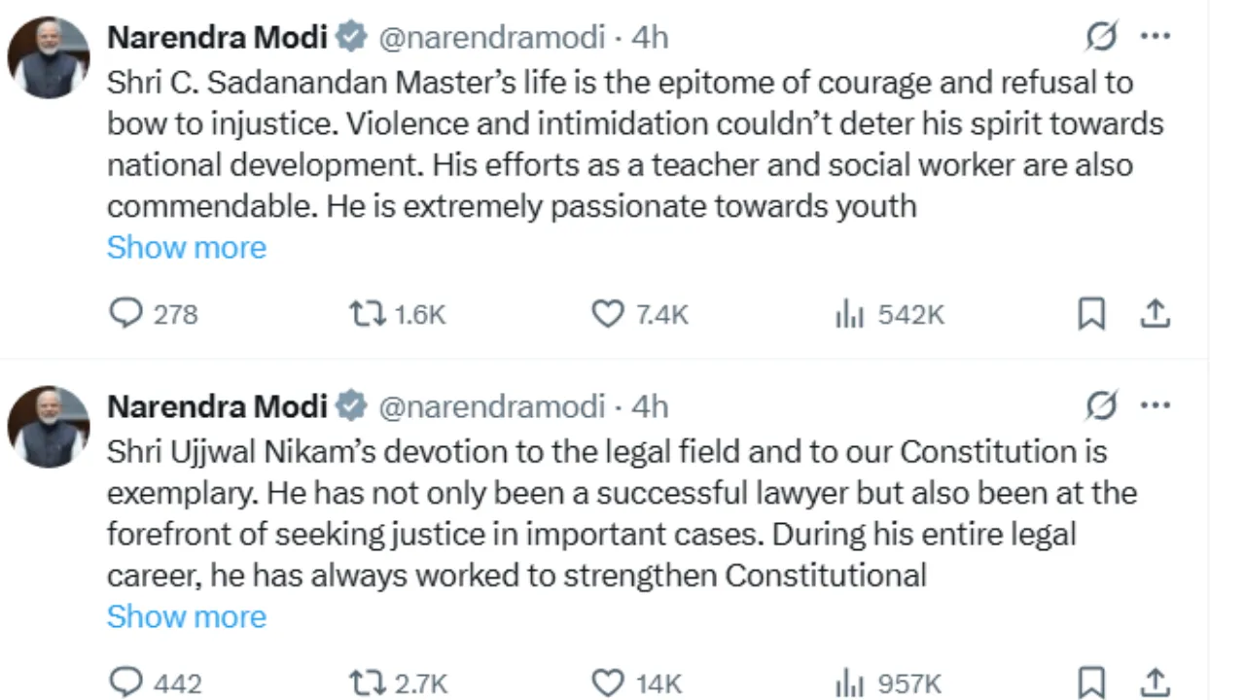
Task: Expand the Ujjwal Nikam tweet text
Action: pyautogui.click(x=186, y=616)
